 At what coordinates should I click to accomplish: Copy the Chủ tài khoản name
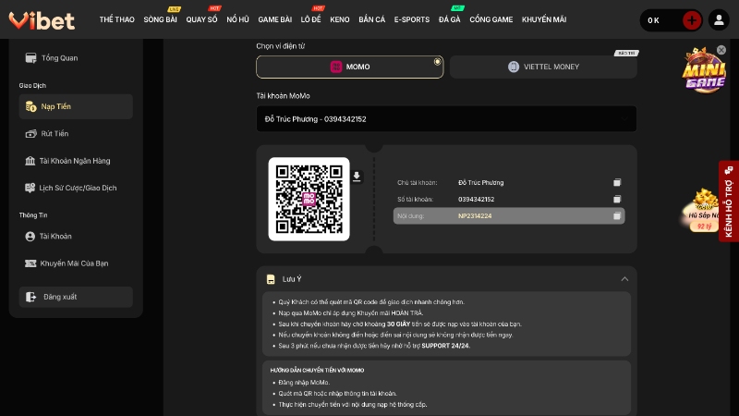coord(617,182)
